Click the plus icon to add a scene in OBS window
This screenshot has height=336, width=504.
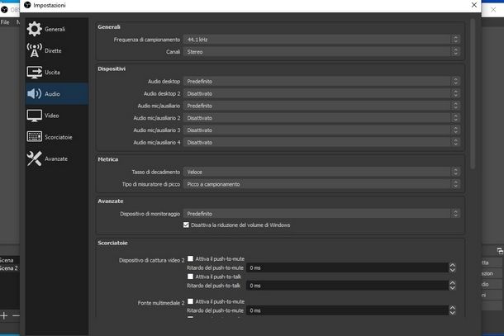point(4,315)
